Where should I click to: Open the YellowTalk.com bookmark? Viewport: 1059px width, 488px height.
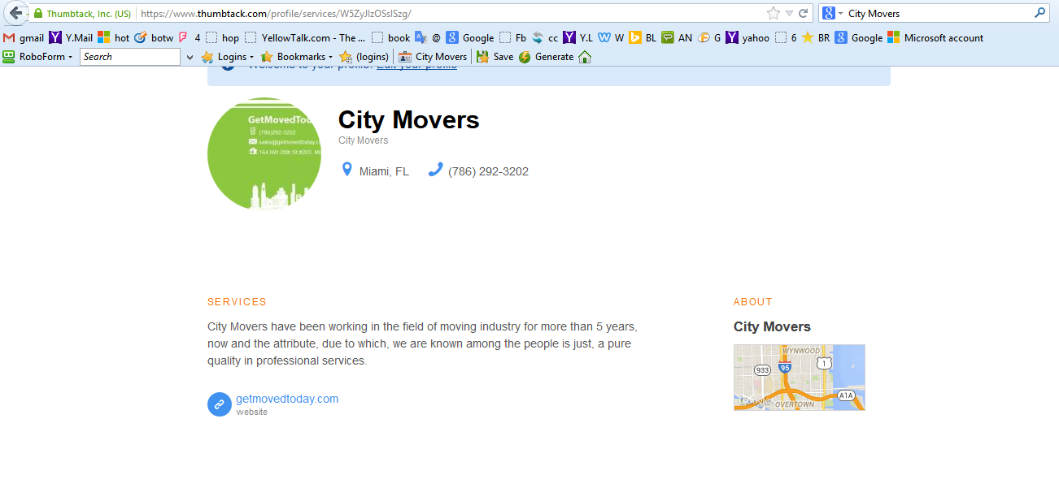point(305,37)
